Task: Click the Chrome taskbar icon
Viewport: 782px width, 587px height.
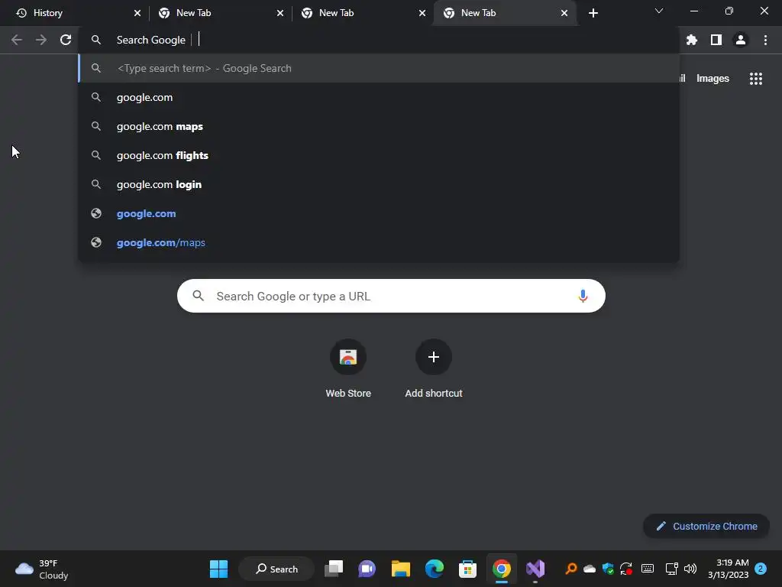Action: pos(501,569)
